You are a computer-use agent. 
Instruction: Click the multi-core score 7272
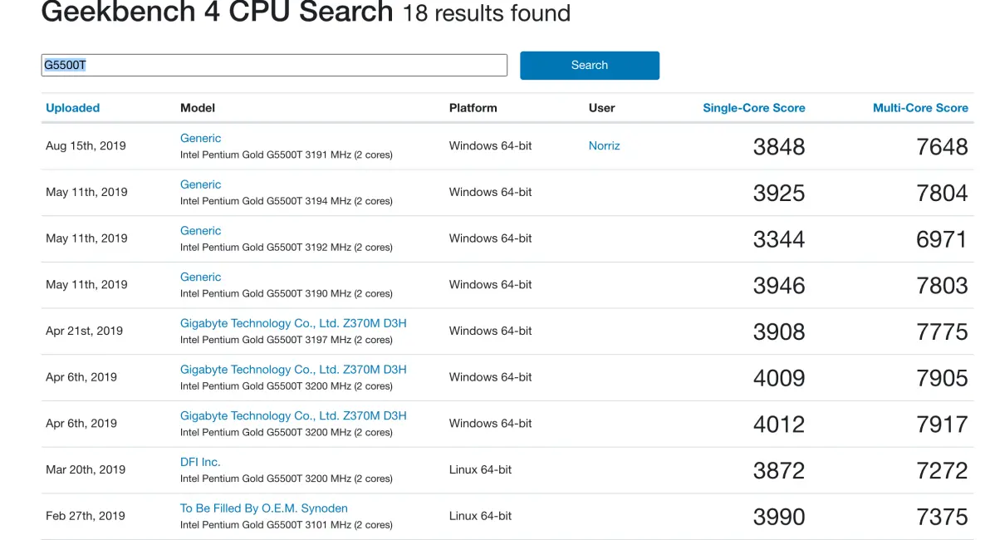(x=942, y=470)
